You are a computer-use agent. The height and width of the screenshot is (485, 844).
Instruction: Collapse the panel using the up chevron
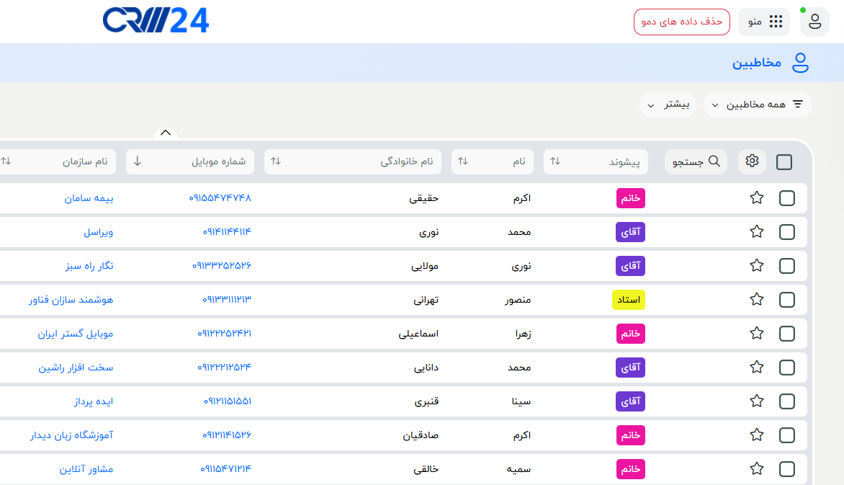tap(166, 133)
